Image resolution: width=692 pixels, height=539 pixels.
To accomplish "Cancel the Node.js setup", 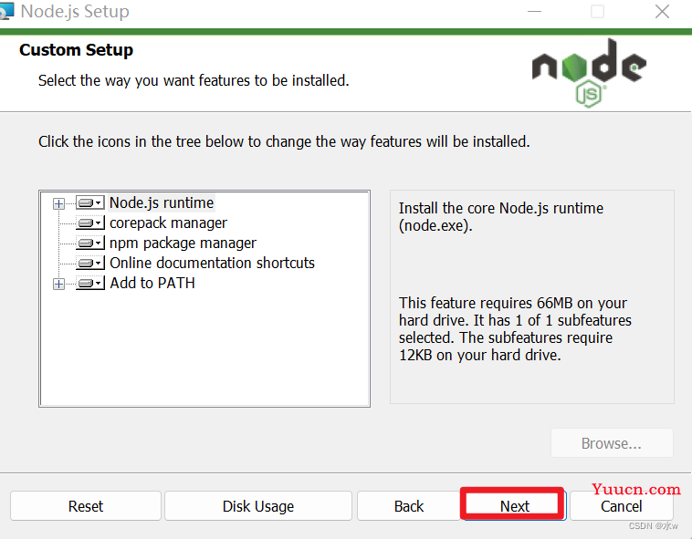I will (622, 506).
